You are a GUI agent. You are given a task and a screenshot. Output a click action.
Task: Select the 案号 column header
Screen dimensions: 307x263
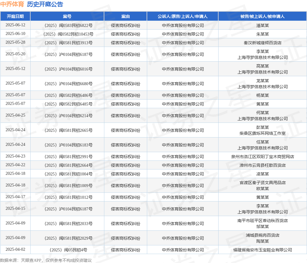click(67, 16)
